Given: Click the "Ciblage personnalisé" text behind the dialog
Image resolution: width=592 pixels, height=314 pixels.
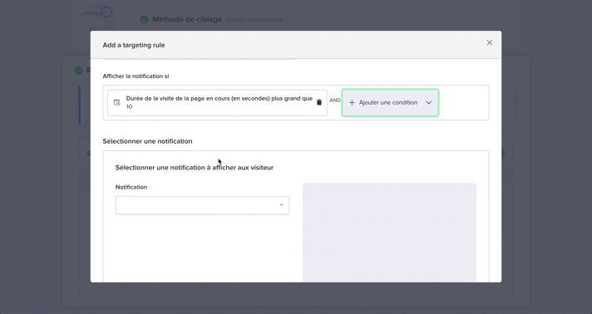Looking at the screenshot, I should coord(254,20).
